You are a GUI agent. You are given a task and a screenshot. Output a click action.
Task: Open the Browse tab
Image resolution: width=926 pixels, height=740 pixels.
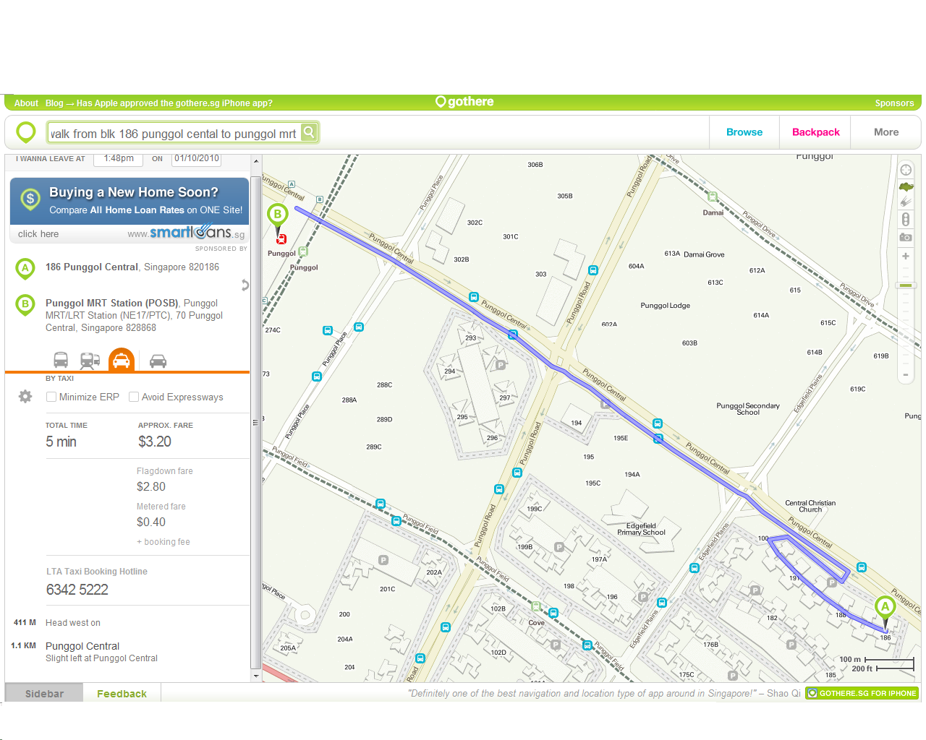pyautogui.click(x=744, y=132)
